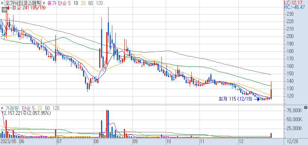The height and width of the screenshot is (145, 308).
Task: Click the 2023/05 date axis label
Action: (8, 141)
